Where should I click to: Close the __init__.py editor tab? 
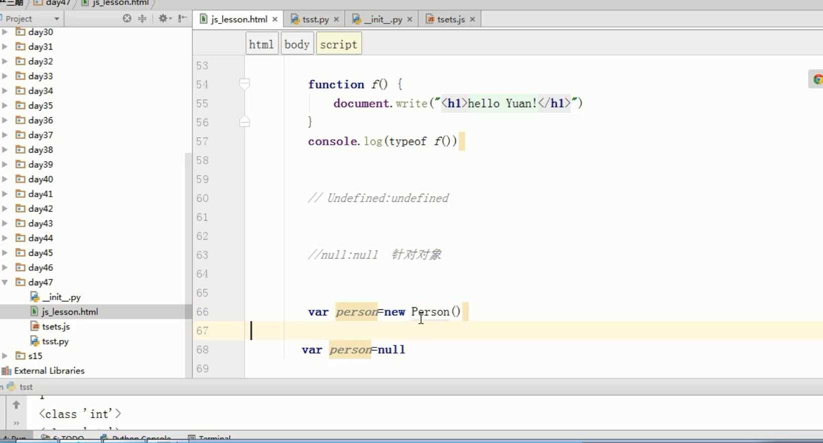409,19
